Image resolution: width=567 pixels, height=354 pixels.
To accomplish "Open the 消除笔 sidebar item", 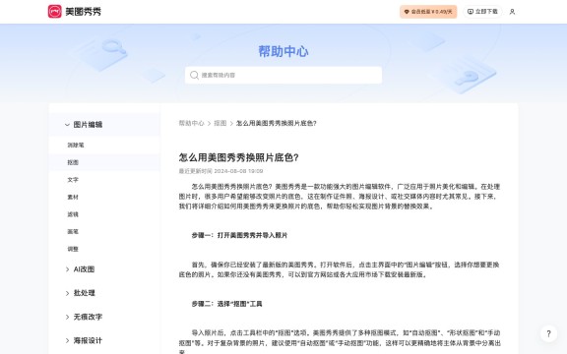I will (104, 145).
